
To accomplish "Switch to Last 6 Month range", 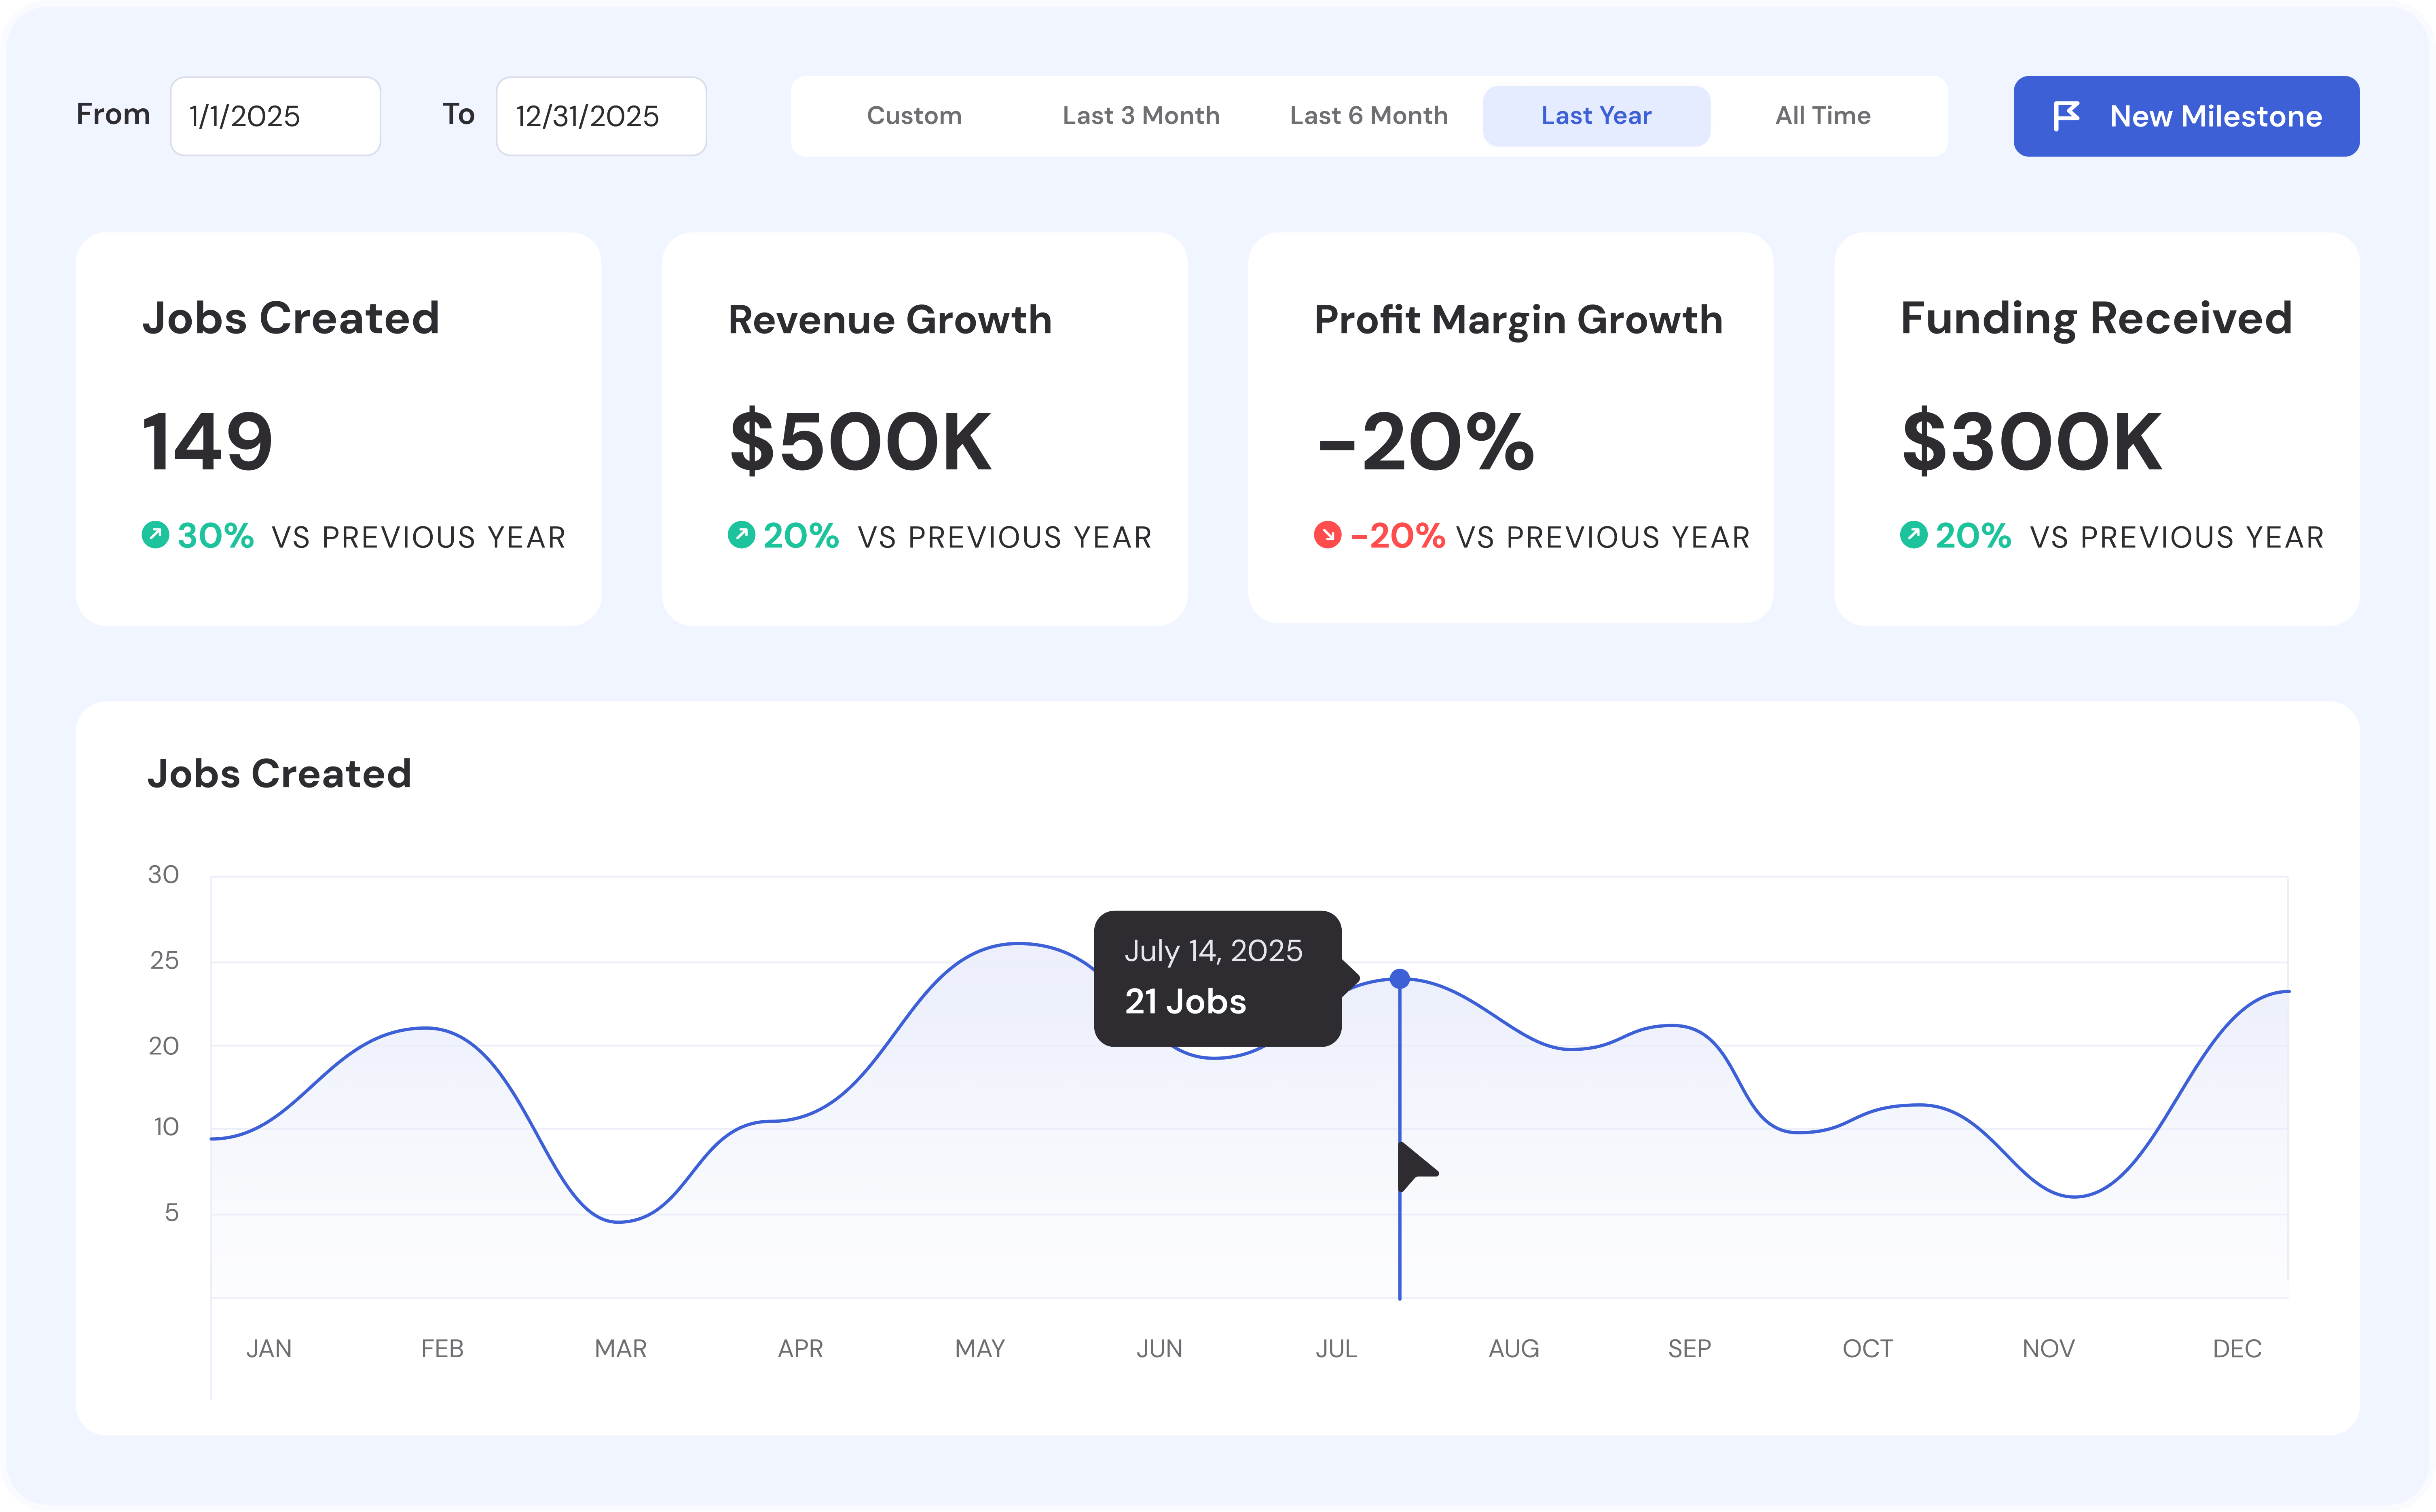I will pyautogui.click(x=1368, y=116).
